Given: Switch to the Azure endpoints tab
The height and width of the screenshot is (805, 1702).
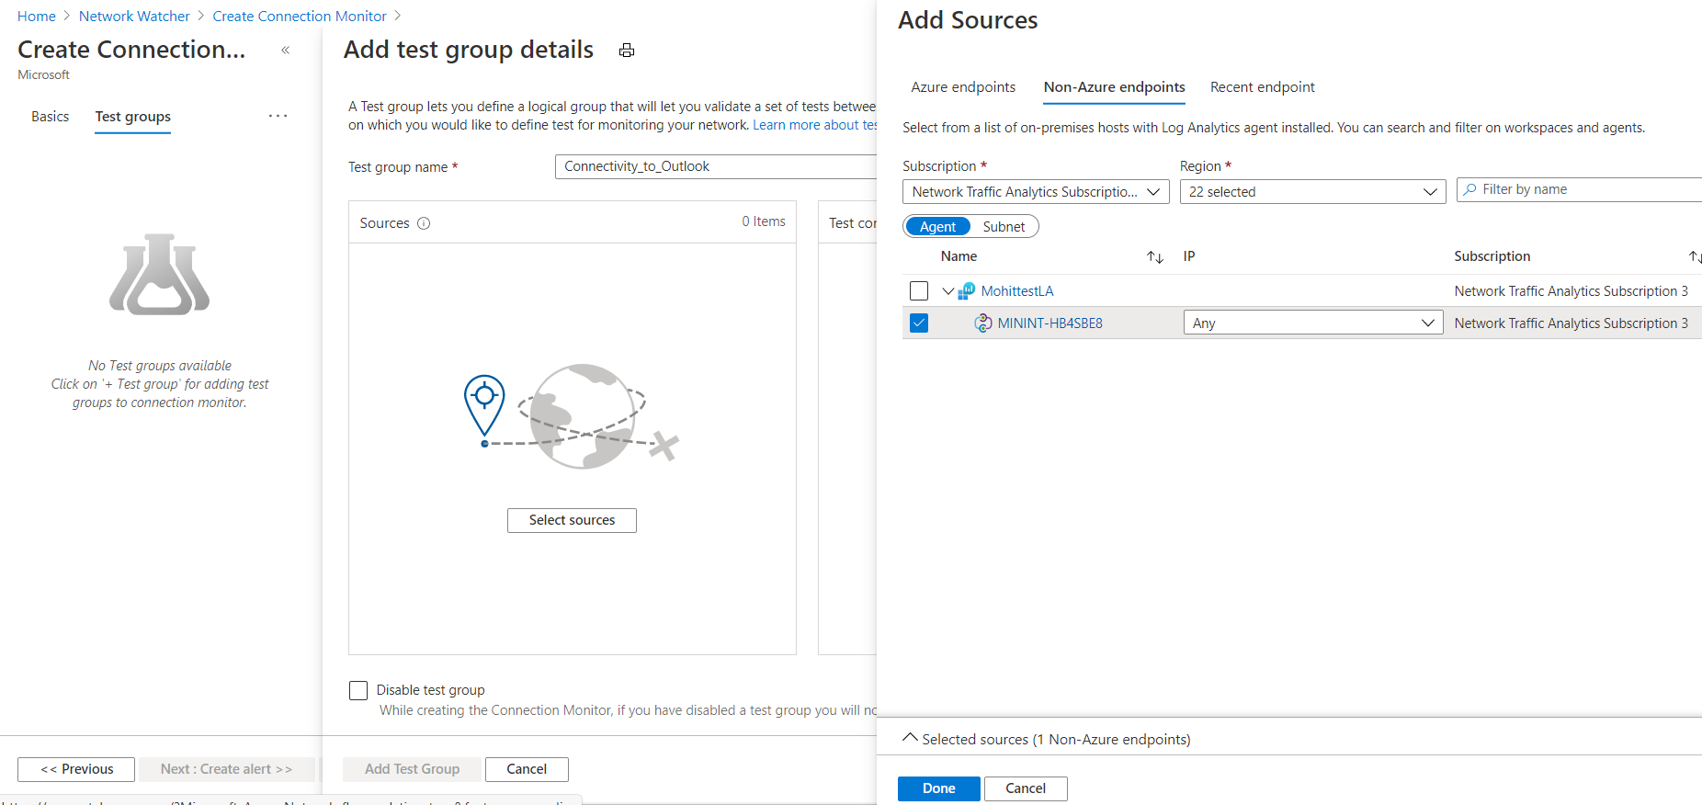Looking at the screenshot, I should coord(963,87).
